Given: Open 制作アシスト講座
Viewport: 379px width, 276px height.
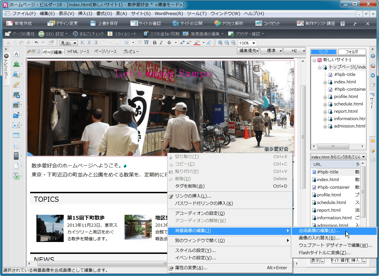Looking at the screenshot, I should [x=316, y=24].
